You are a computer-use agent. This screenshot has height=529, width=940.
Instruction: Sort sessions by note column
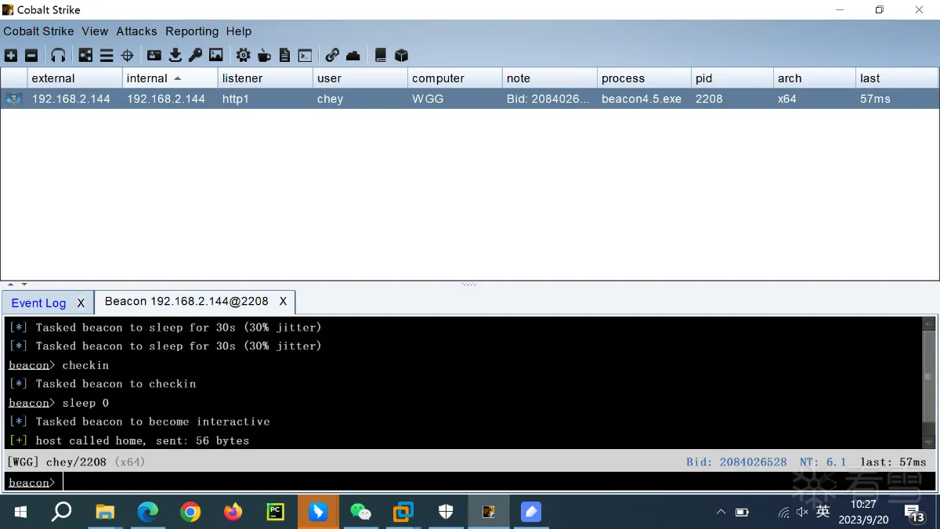point(550,78)
